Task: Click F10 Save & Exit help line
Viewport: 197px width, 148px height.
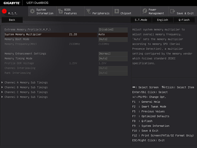Action: pos(145,131)
